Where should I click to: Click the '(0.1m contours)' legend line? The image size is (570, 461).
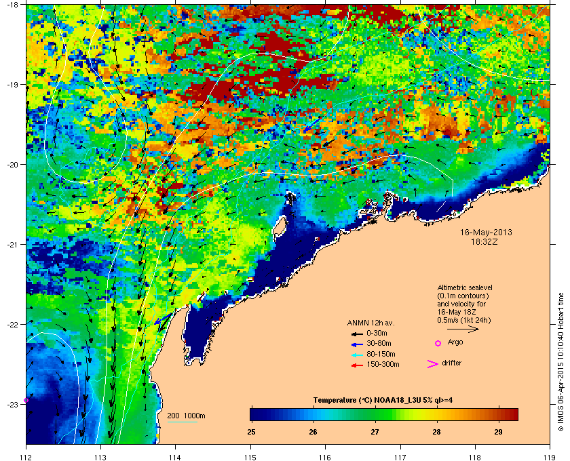tap(463, 296)
